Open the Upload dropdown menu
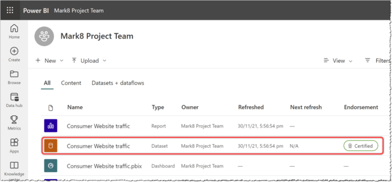Screen dimensions: 392x182 click(89, 61)
